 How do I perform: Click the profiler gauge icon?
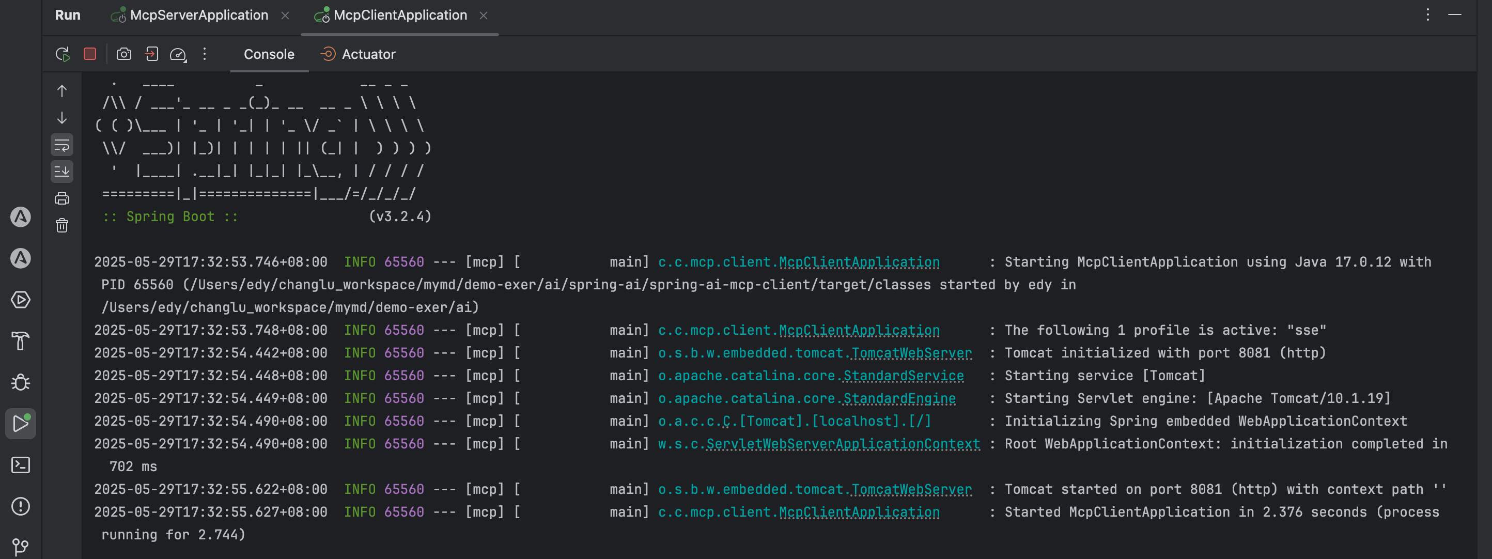178,54
